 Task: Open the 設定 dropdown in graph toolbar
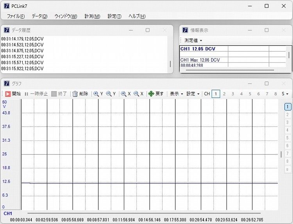click(x=193, y=94)
